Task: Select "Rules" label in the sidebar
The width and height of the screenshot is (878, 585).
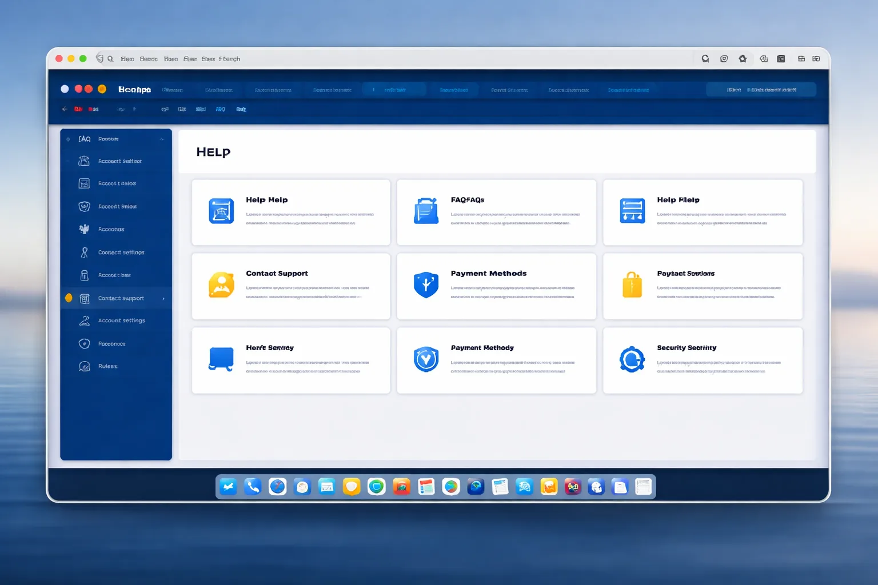Action: coord(108,366)
